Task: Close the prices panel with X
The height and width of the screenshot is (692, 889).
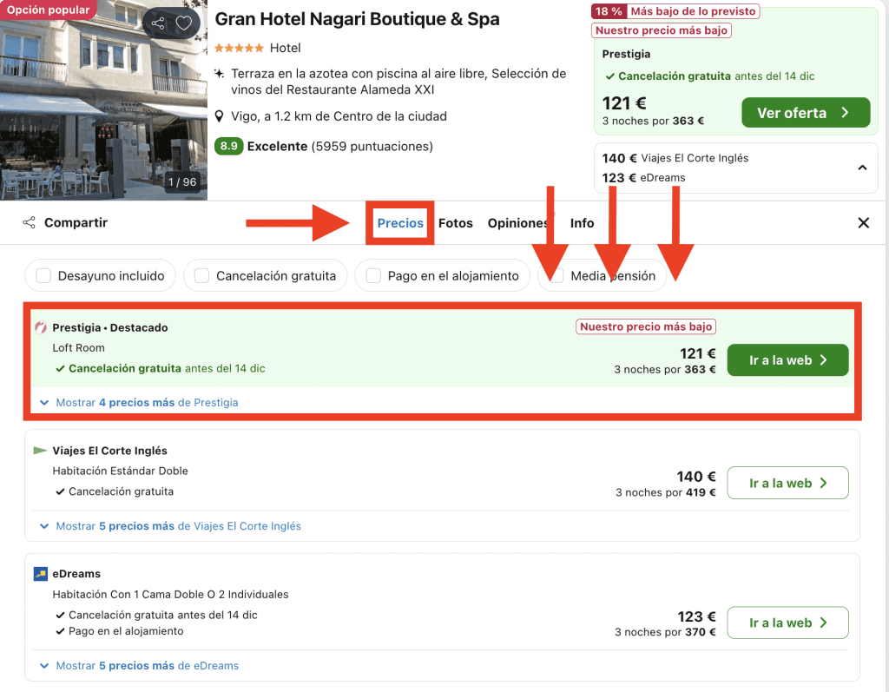Action: click(x=863, y=223)
